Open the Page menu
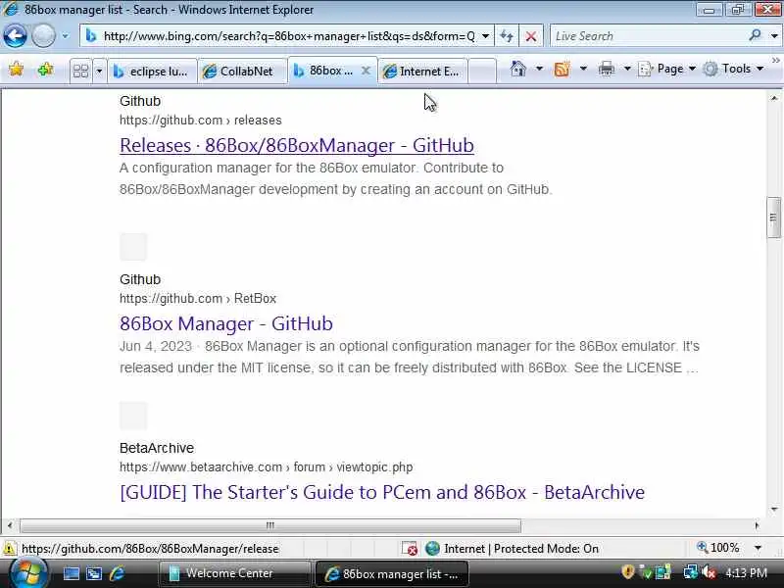 pyautogui.click(x=666, y=69)
